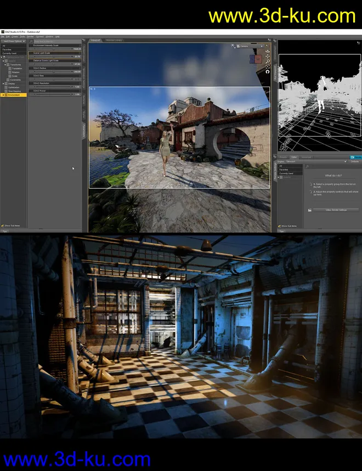
Task: Select the Scale property group
Action: [x=15, y=76]
